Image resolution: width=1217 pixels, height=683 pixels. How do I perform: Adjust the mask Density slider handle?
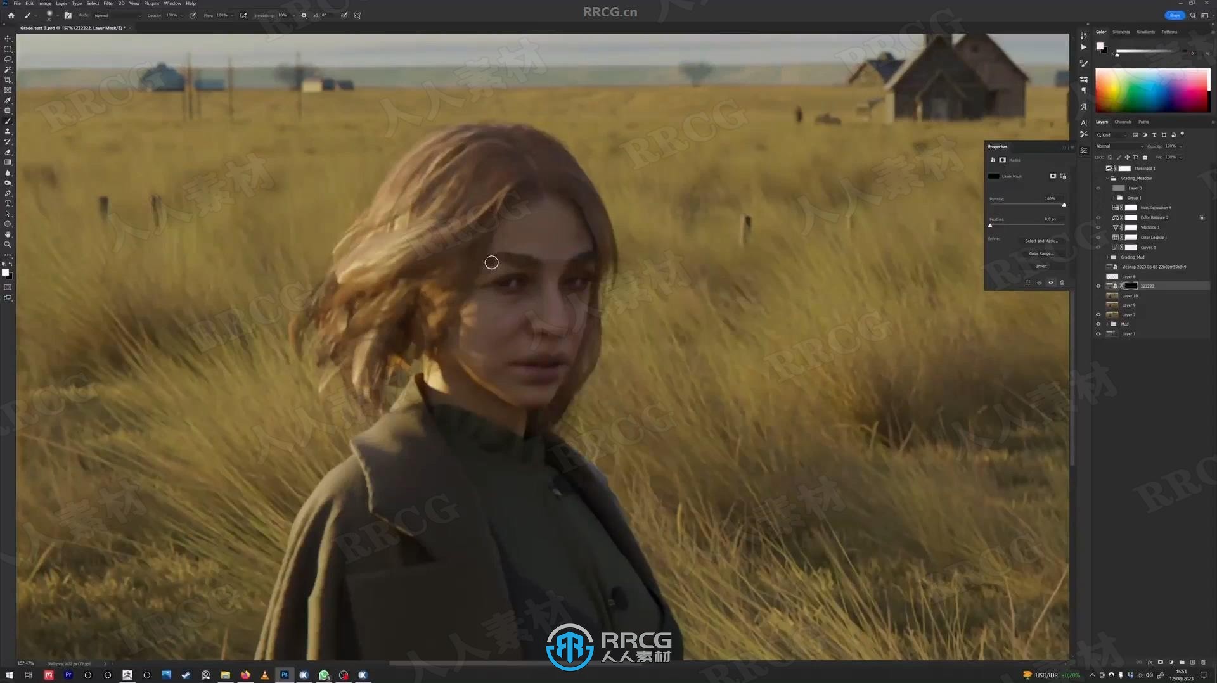(x=1064, y=205)
